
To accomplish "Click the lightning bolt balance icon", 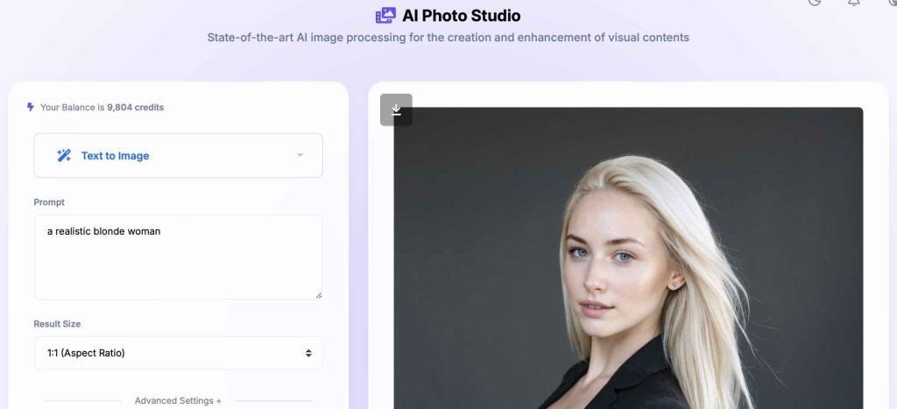I will pyautogui.click(x=31, y=107).
